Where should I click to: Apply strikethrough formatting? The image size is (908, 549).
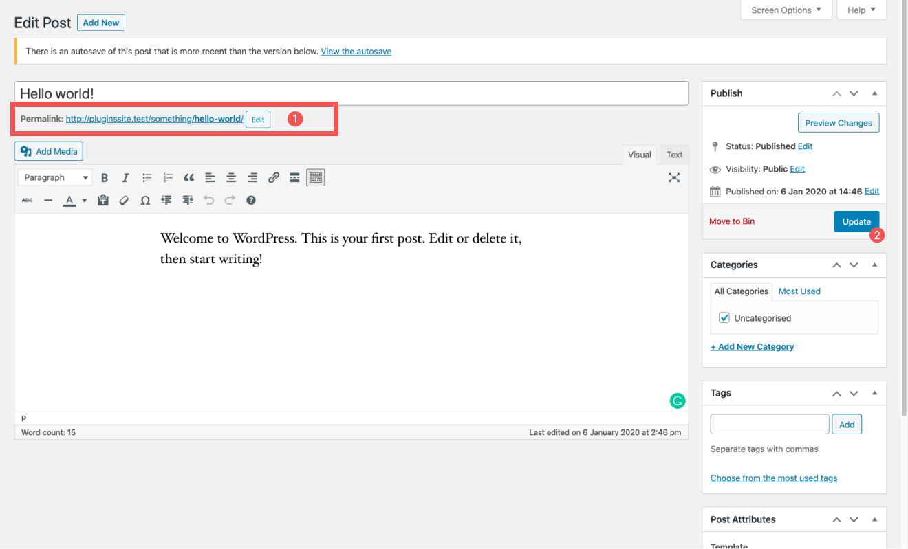click(x=27, y=200)
